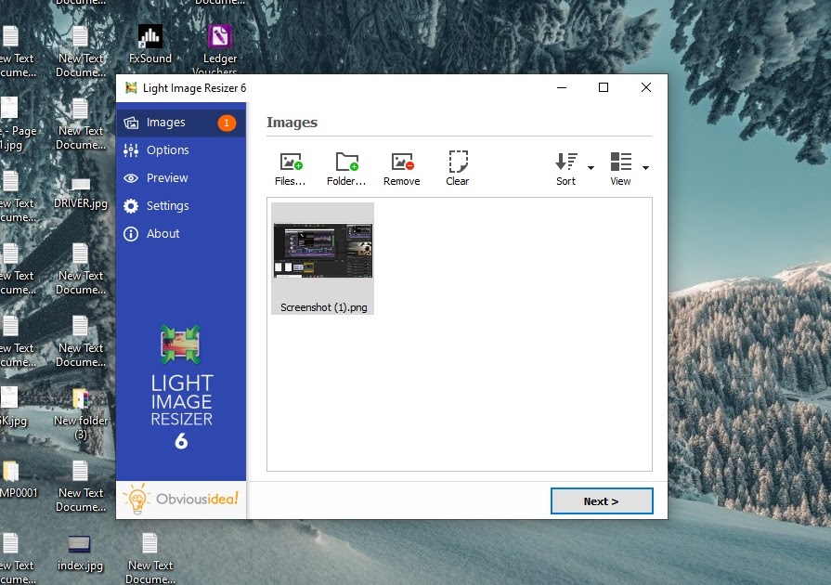831x585 pixels.
Task: Maximize the Light Image Resizer window
Action: pyautogui.click(x=604, y=87)
